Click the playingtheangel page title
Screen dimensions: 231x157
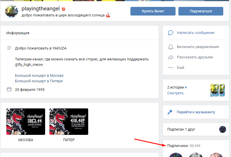tap(41, 9)
